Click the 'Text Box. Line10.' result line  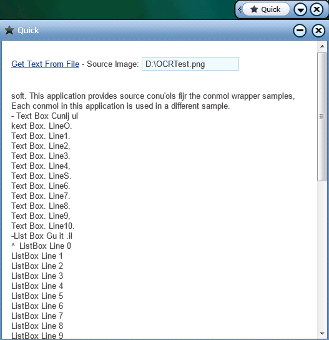[43, 226]
